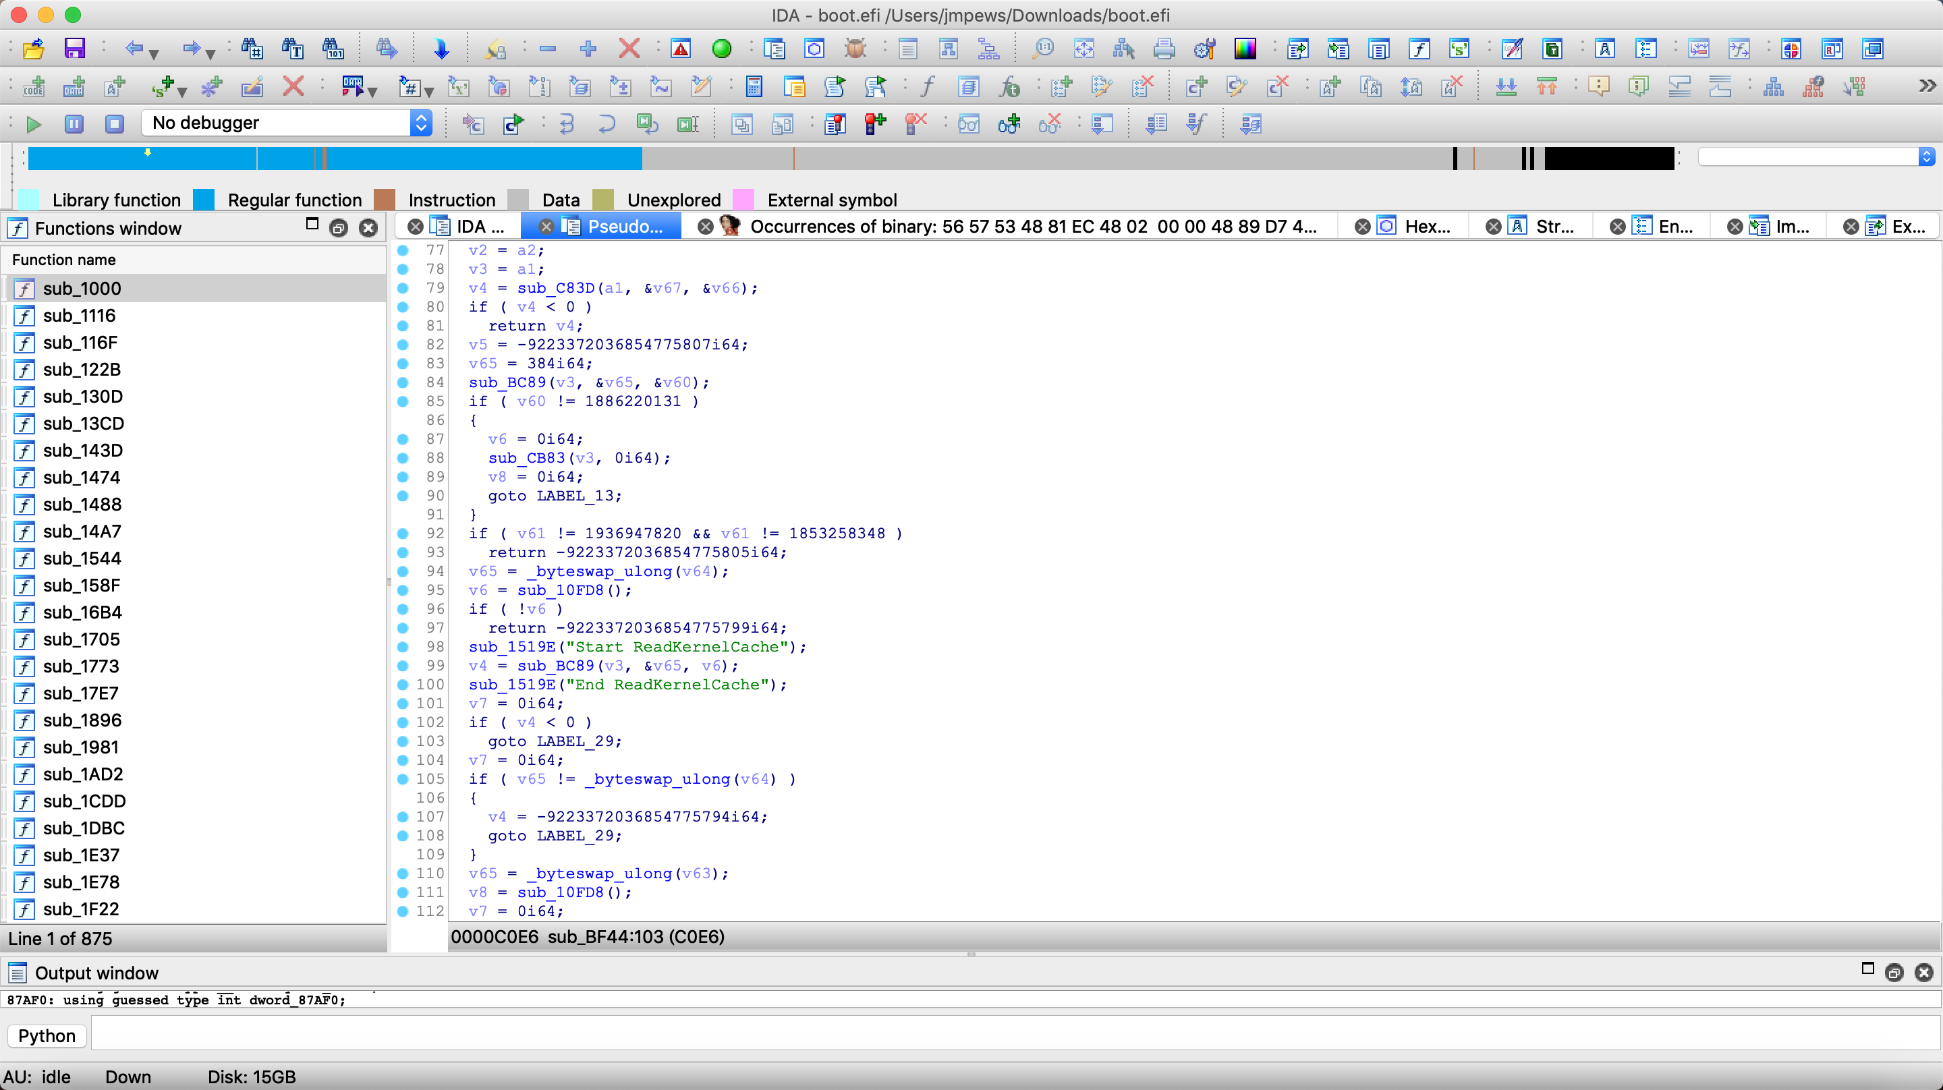Image resolution: width=1943 pixels, height=1090 pixels.
Task: Click the Save database floppy icon
Action: [74, 49]
